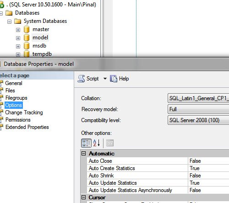Image resolution: width=229 pixels, height=203 pixels.
Task: Open the Files page
Action: [x=10, y=91]
